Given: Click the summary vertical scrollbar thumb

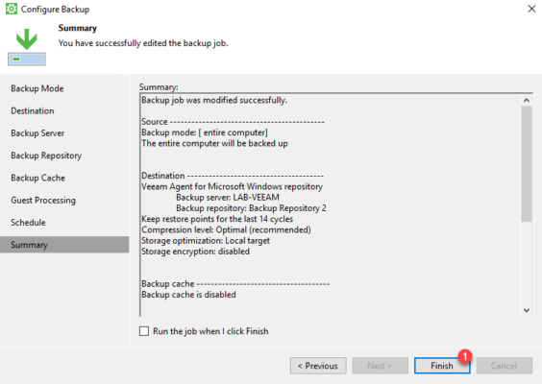Looking at the screenshot, I should [526, 164].
